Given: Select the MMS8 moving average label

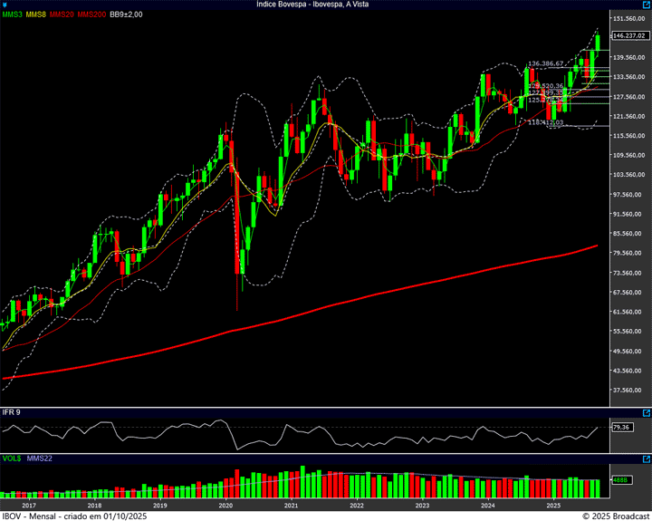Looking at the screenshot, I should [x=36, y=14].
